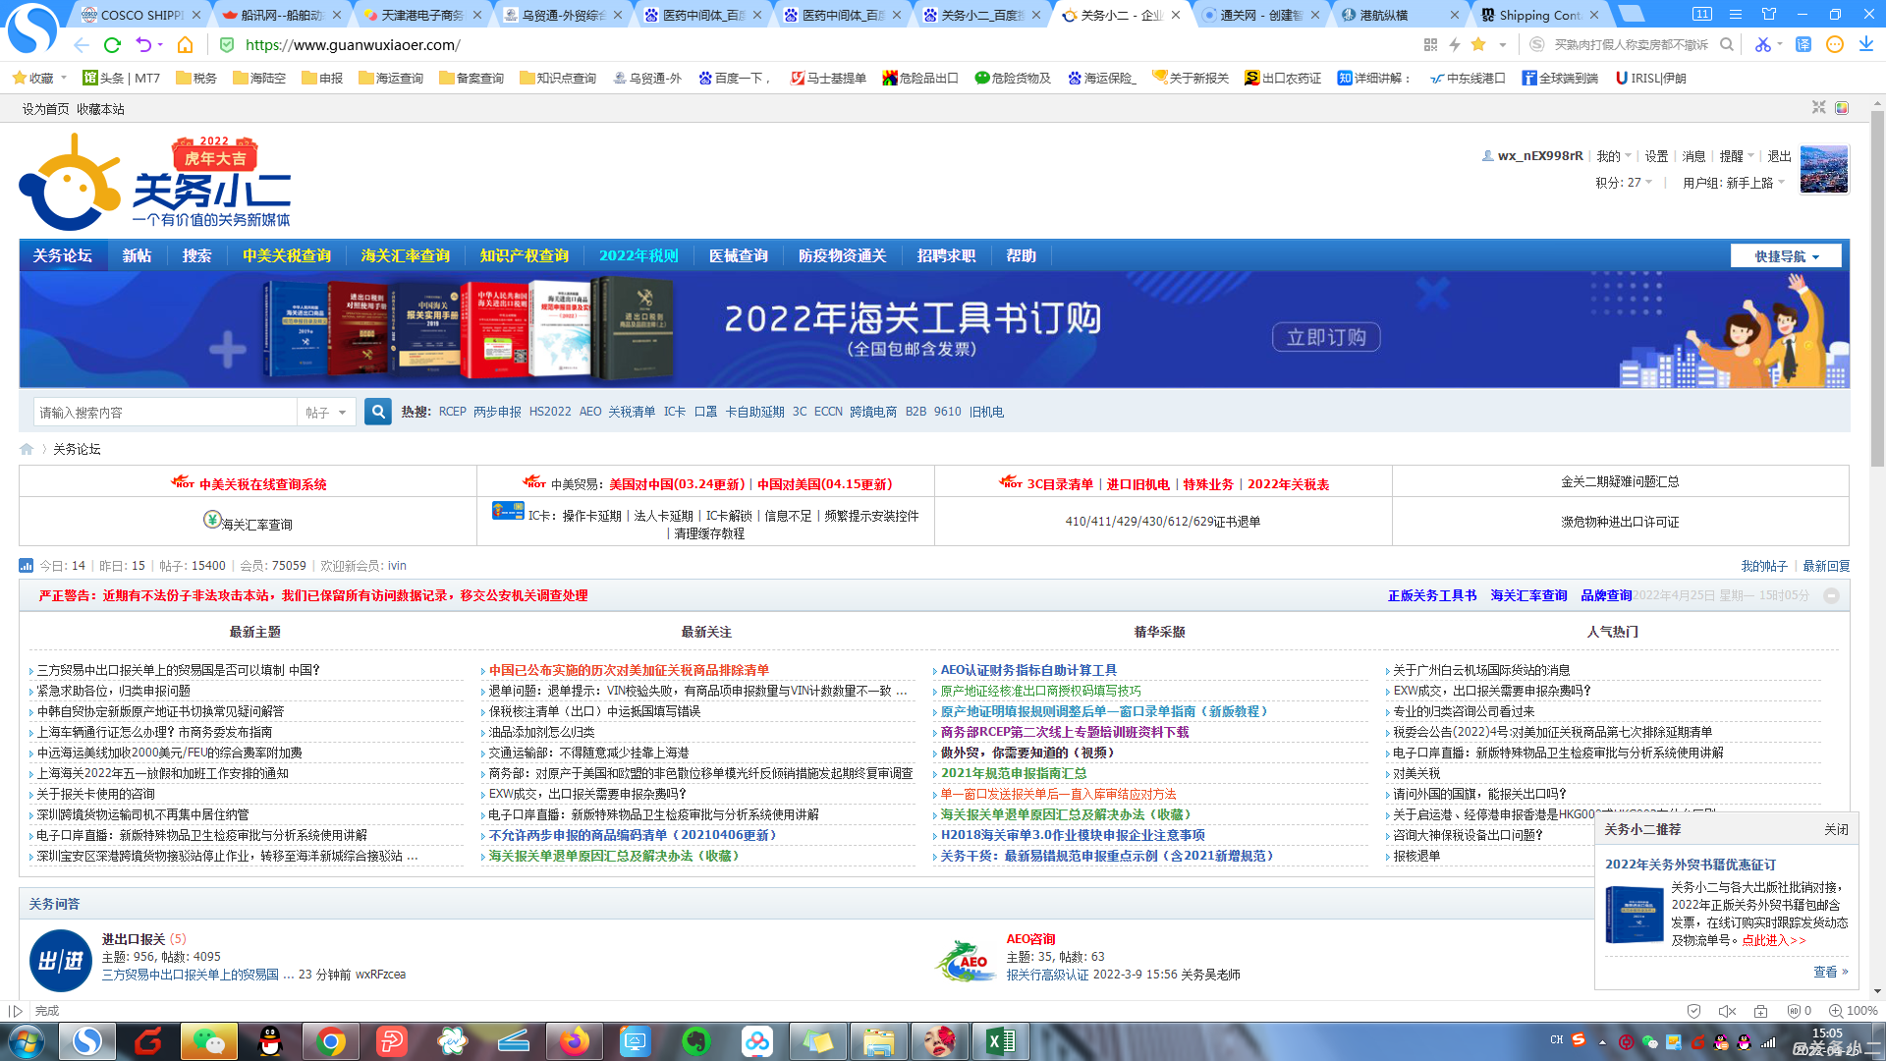
Task: Open the 海关汇率查询 nav item
Action: (405, 255)
